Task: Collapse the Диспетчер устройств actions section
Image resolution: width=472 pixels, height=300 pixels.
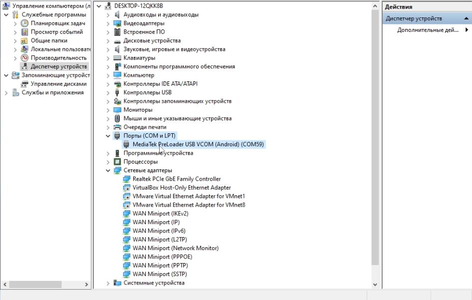Action: [x=467, y=18]
